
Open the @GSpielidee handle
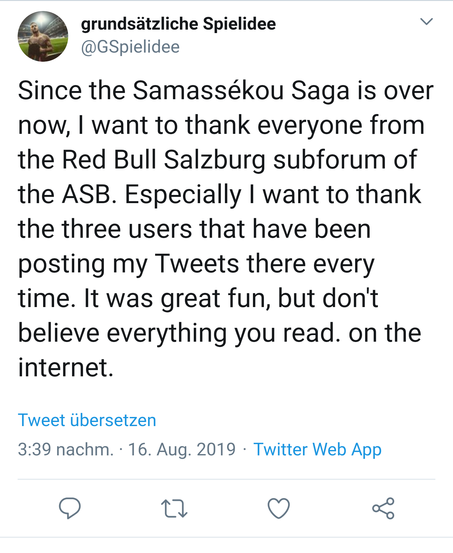[x=130, y=47]
